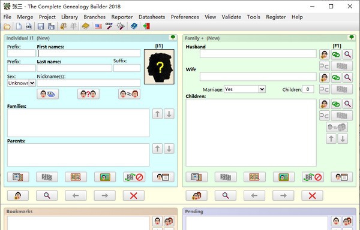Click the red X below Individual panel
Viewport: 360px width, 230px height.
click(x=134, y=196)
